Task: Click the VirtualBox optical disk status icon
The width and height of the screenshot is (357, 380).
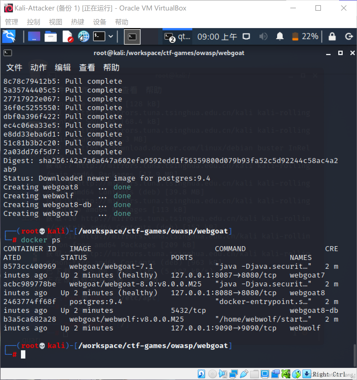Action: (212, 374)
